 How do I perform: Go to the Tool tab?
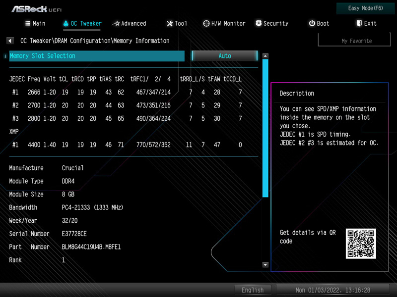tap(177, 23)
